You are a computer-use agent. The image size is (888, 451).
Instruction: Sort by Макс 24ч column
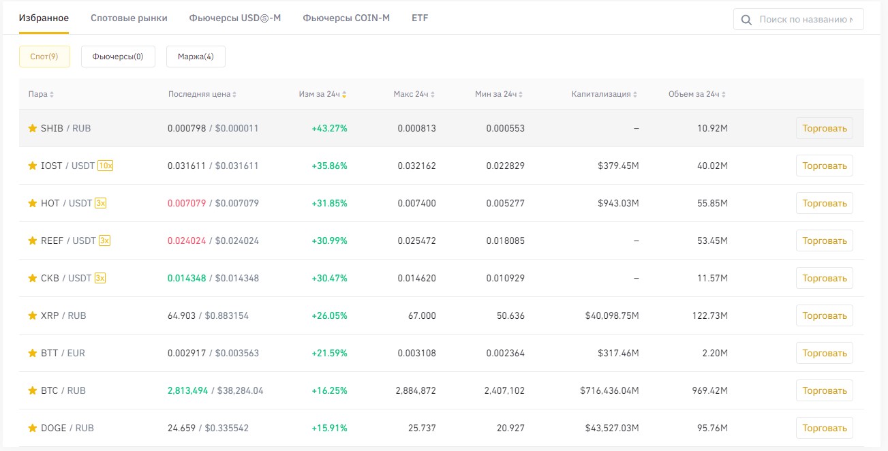(414, 94)
